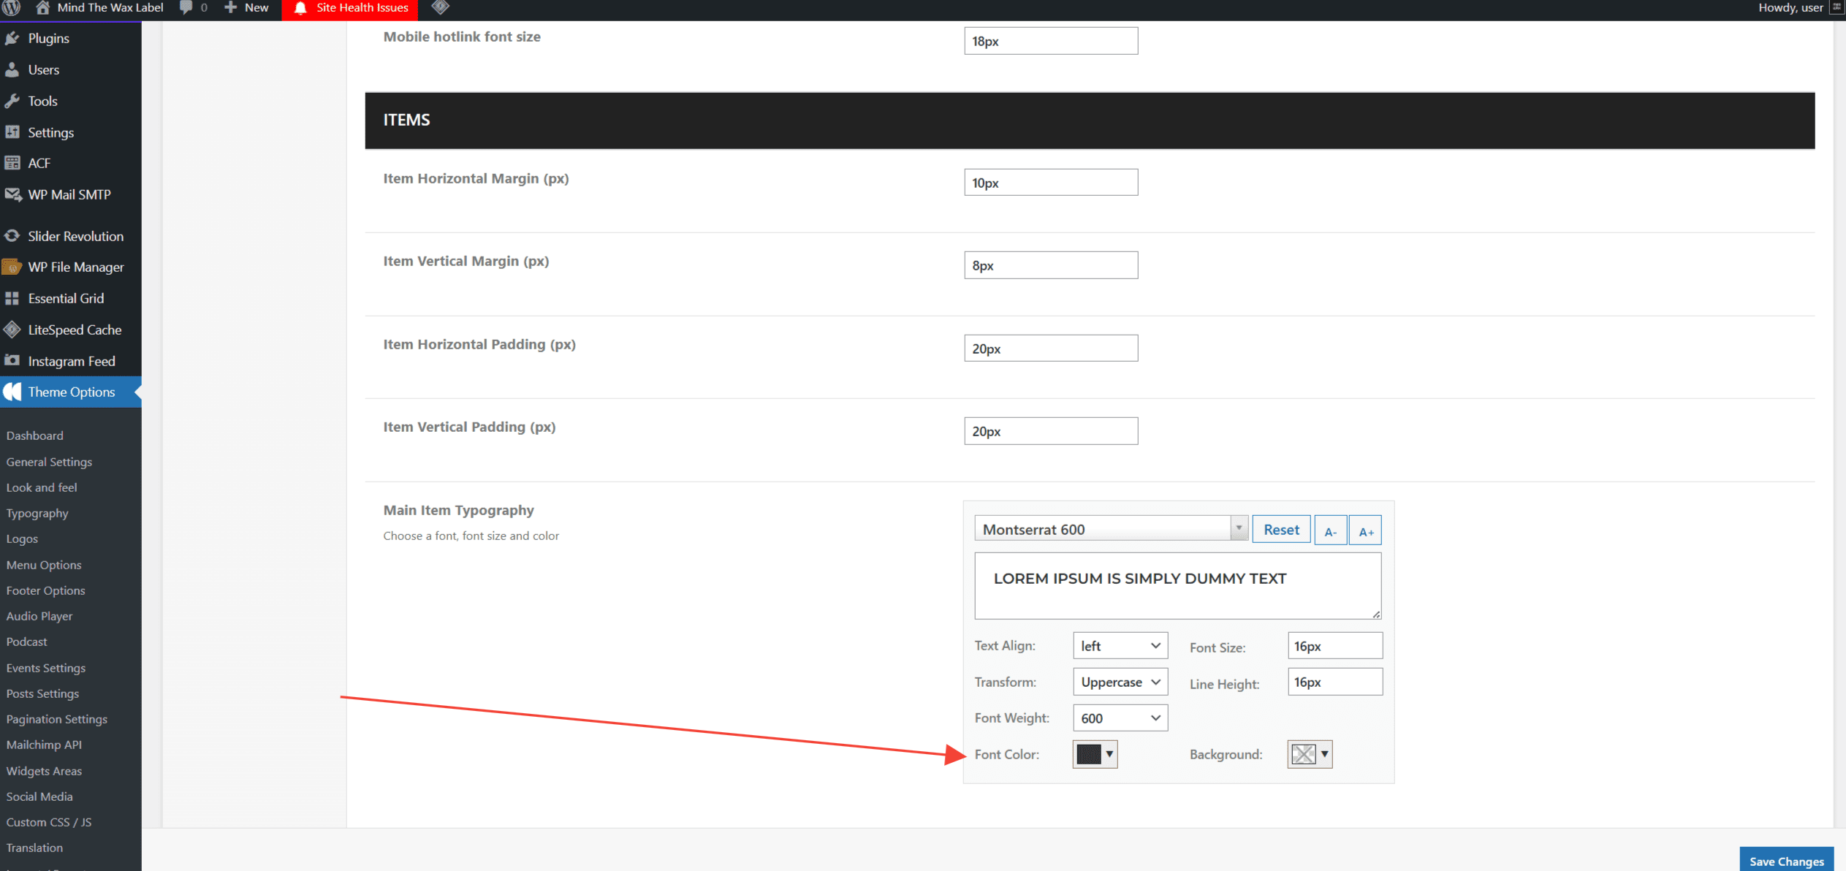This screenshot has width=1846, height=871.
Task: Decrease preview font with A- button
Action: [x=1330, y=530]
